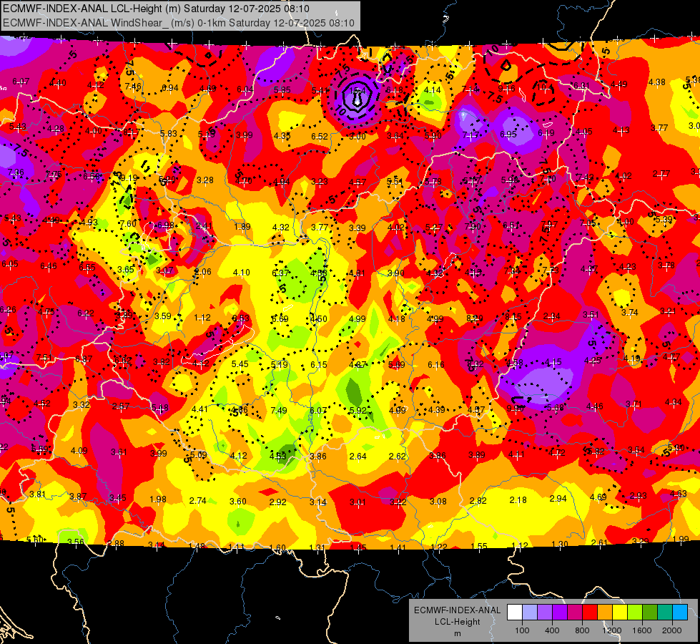
Task: Click the LCL-Height title line at top
Action: pyautogui.click(x=156, y=9)
